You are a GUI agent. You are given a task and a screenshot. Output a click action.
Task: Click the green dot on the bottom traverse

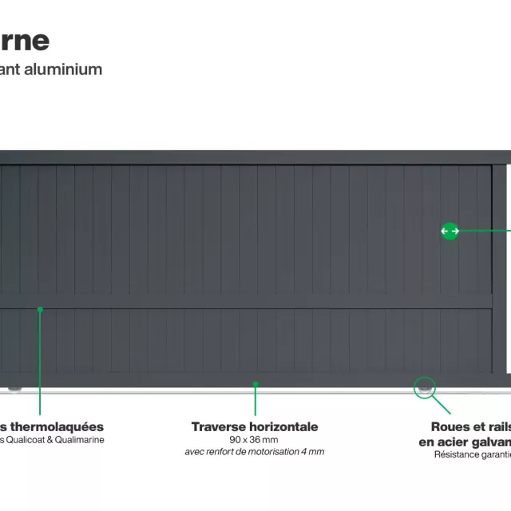point(255,384)
